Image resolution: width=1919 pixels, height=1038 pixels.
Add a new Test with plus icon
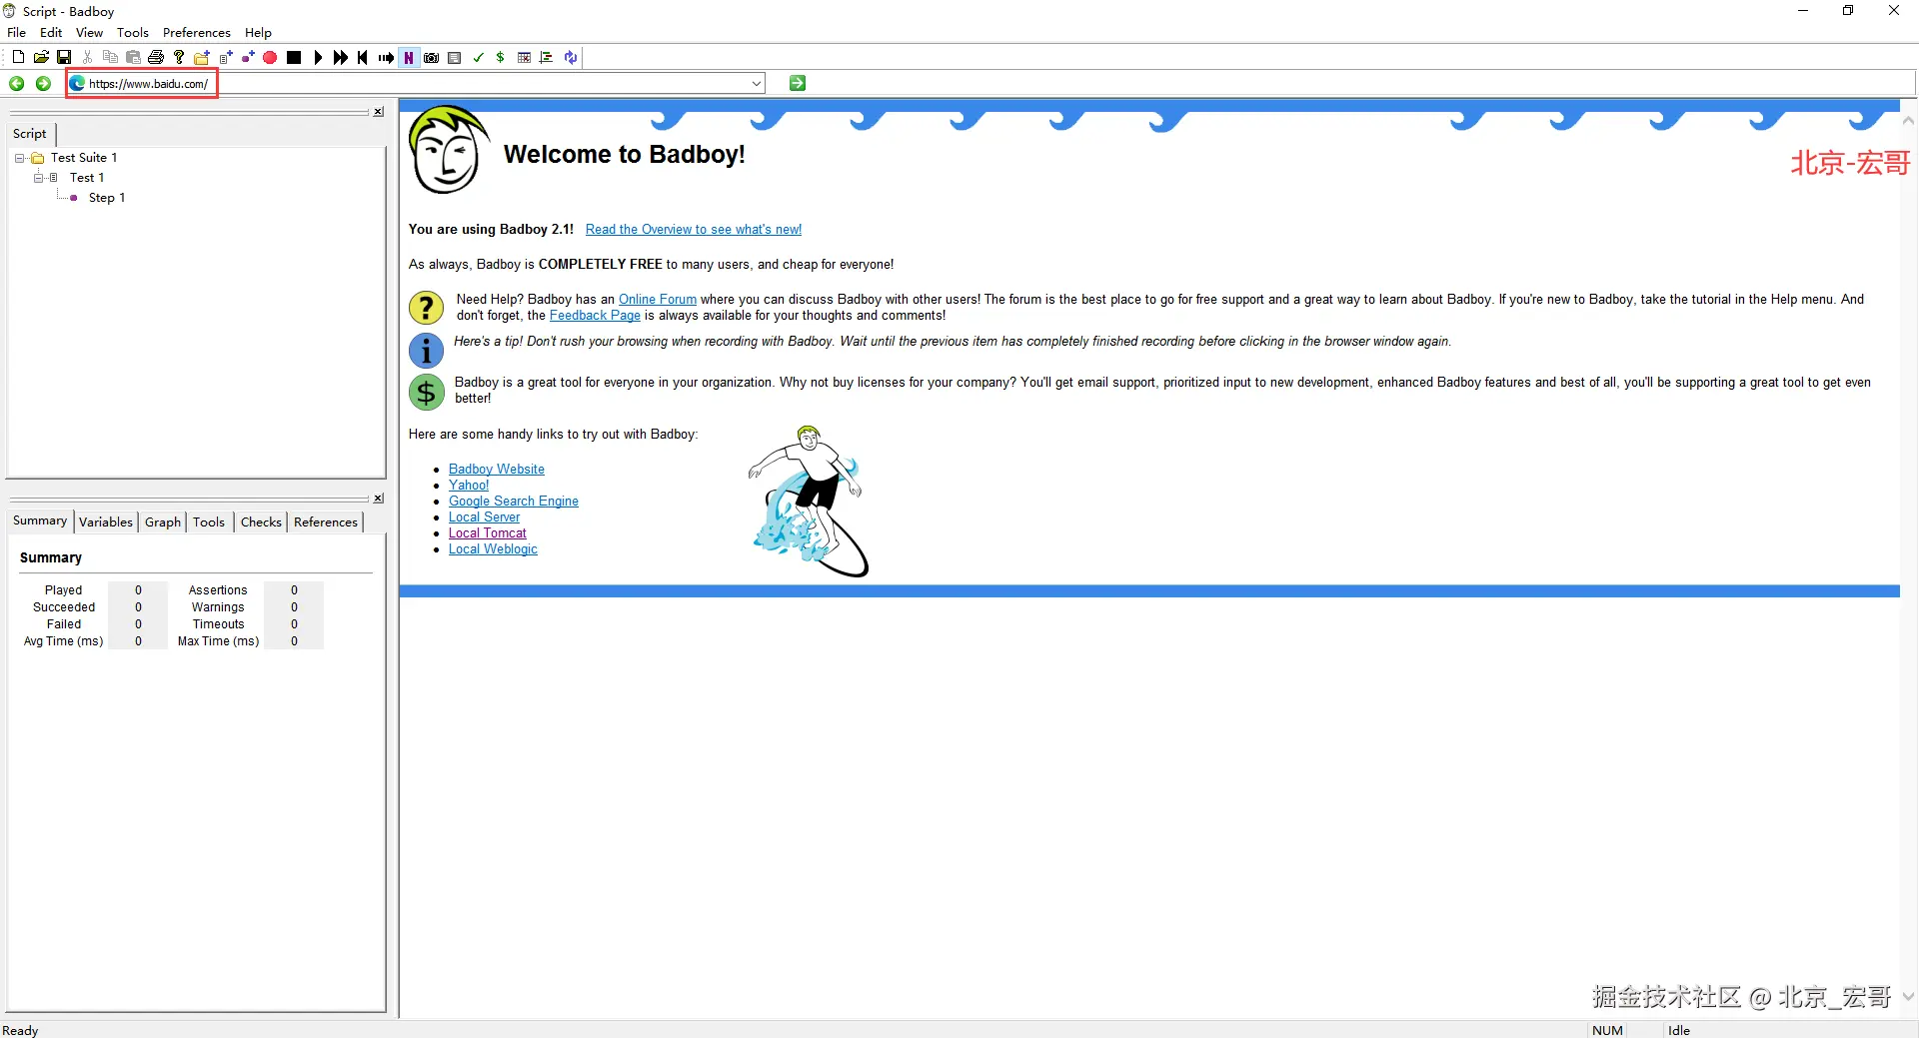(x=225, y=57)
